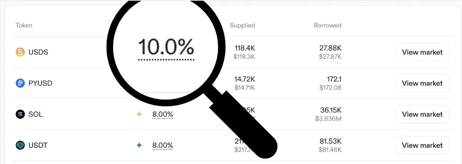Sort by the Supplied column header
This screenshot has height=164, width=462.
242,25
